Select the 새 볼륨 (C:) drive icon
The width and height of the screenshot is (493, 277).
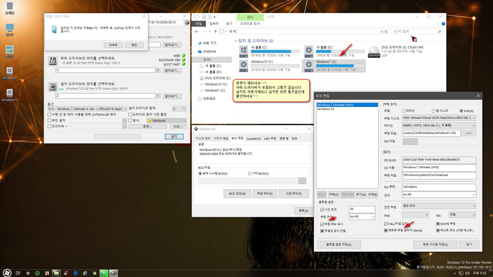pos(243,52)
